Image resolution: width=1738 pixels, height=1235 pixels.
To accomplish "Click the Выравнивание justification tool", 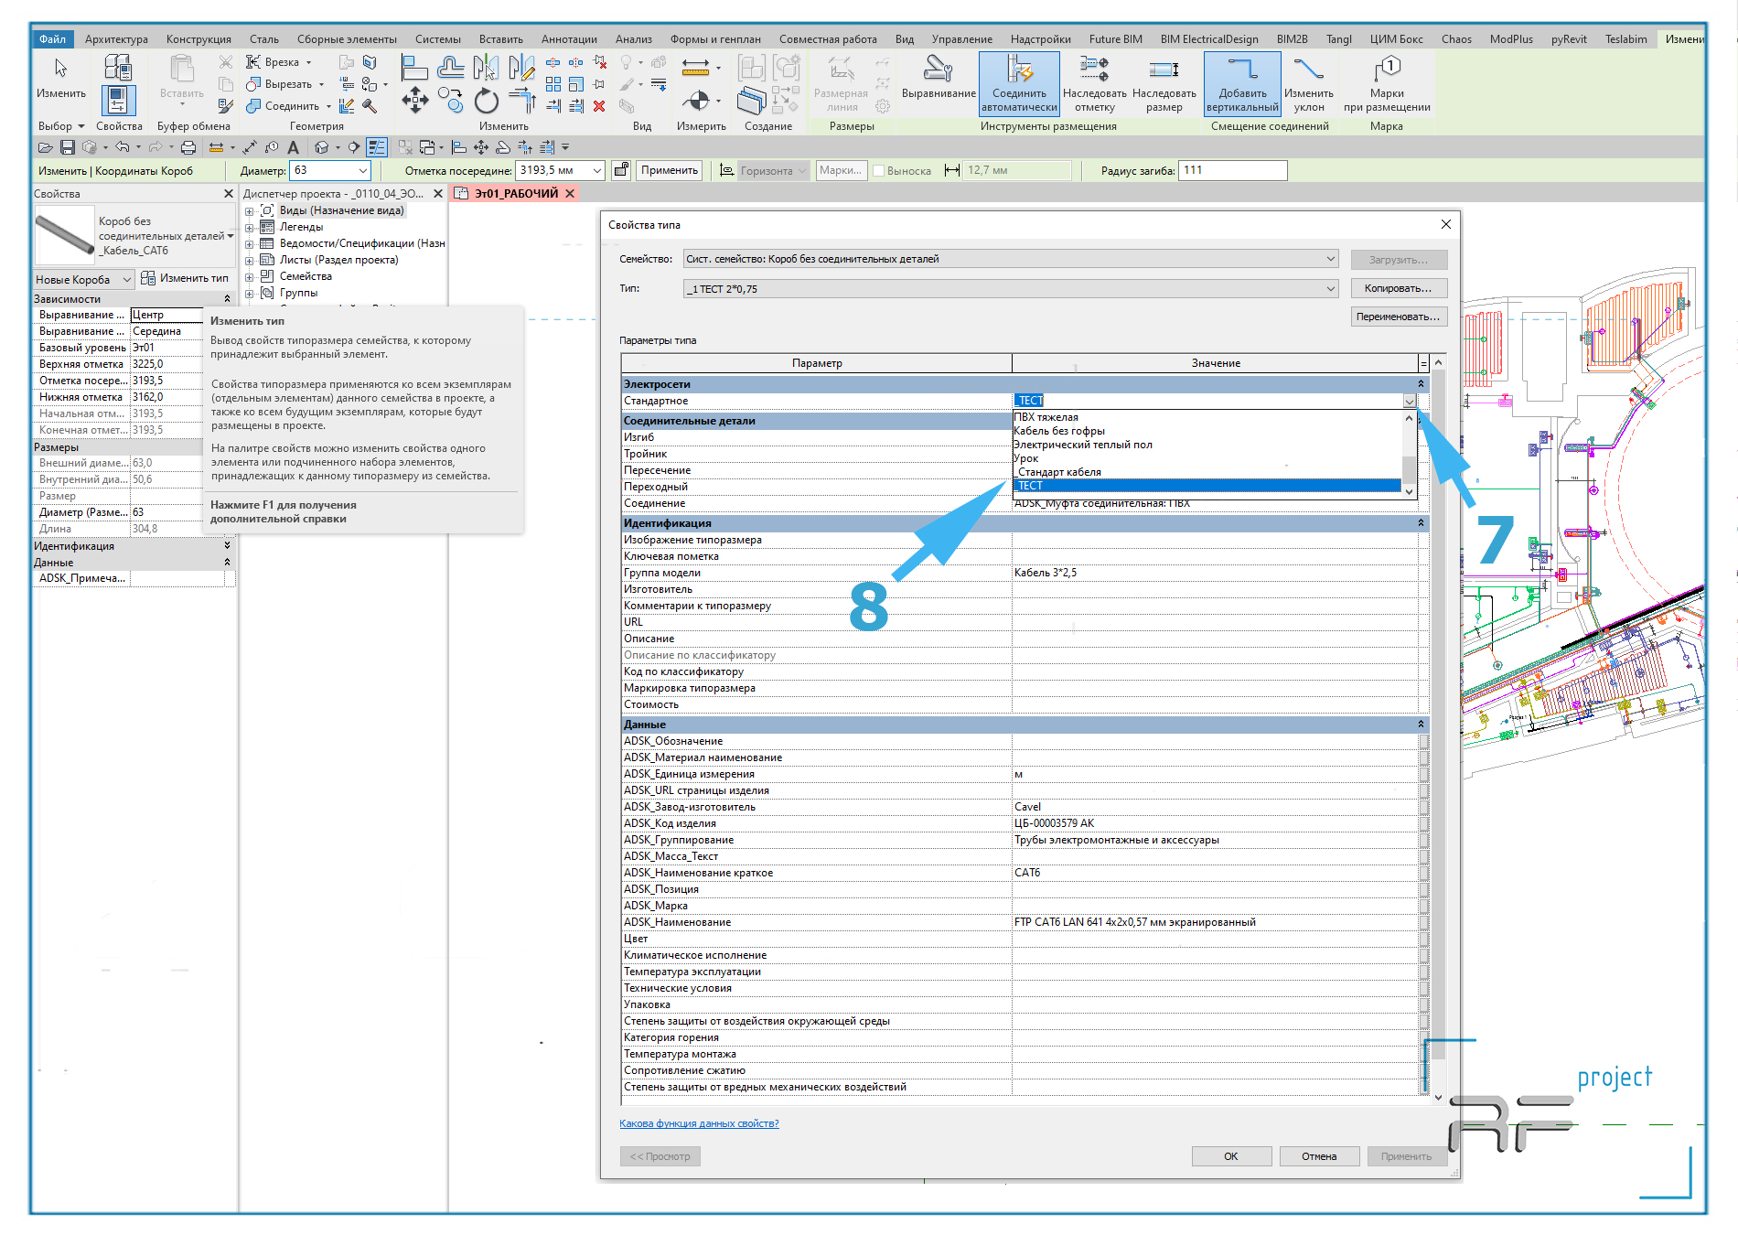I will (939, 77).
